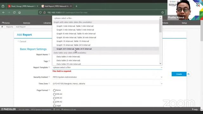Choose Graph 1 h interval, Table 24 h
Screen dimensions: 203x114
pyautogui.click(x=106, y=45)
